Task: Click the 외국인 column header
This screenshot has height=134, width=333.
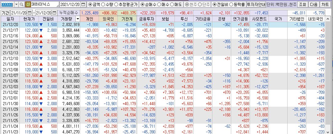Action: (108, 19)
